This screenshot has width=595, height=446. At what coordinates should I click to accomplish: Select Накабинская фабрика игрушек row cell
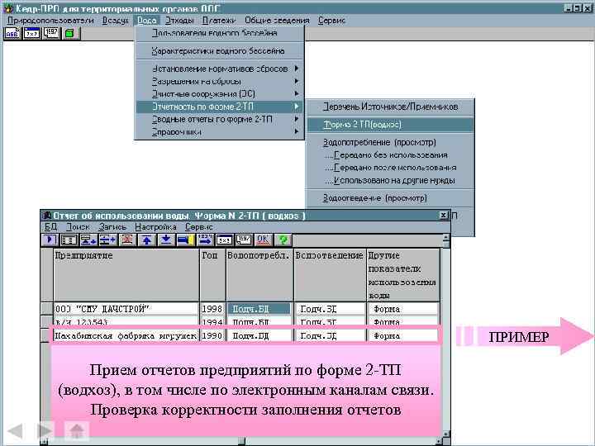pyautogui.click(x=126, y=335)
